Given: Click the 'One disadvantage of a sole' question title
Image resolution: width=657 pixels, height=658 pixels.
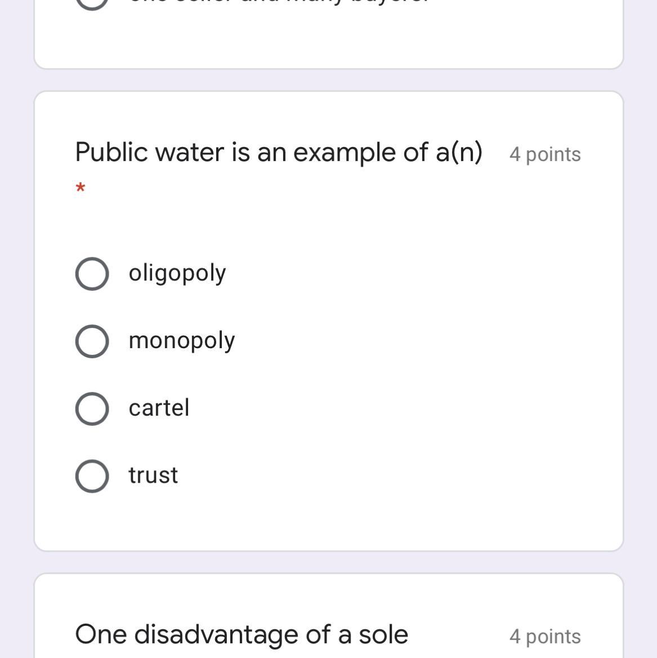Looking at the screenshot, I should [242, 634].
